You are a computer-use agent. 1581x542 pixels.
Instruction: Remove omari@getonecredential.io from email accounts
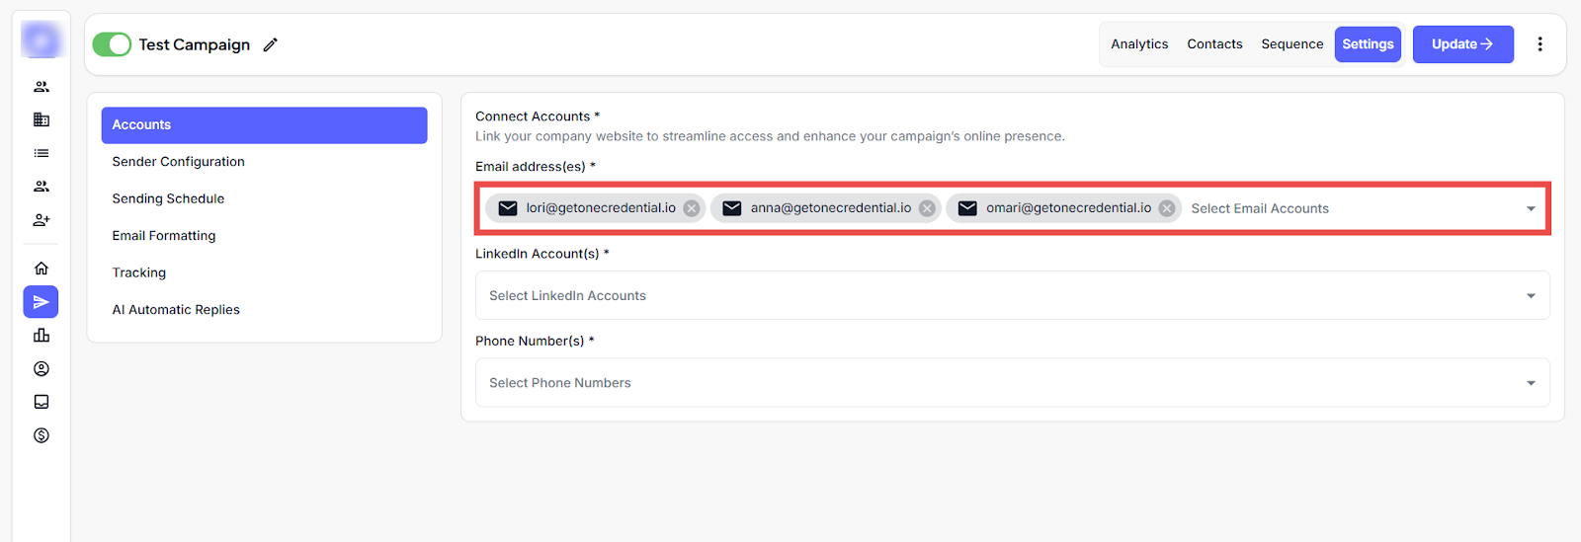(1167, 208)
